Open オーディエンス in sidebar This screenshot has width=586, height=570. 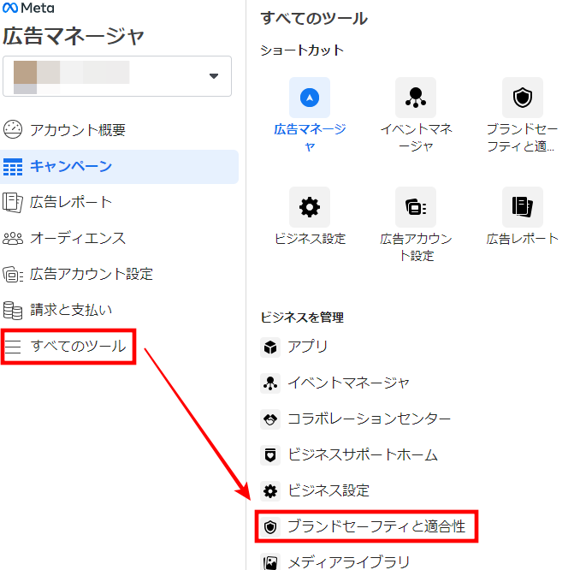(x=78, y=238)
